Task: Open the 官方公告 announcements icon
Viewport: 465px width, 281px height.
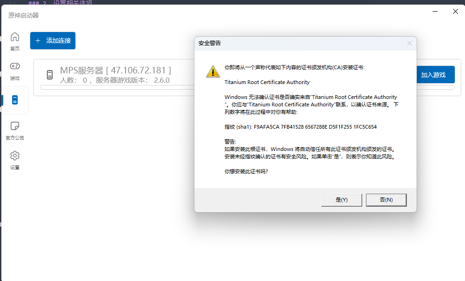Action: 15,126
